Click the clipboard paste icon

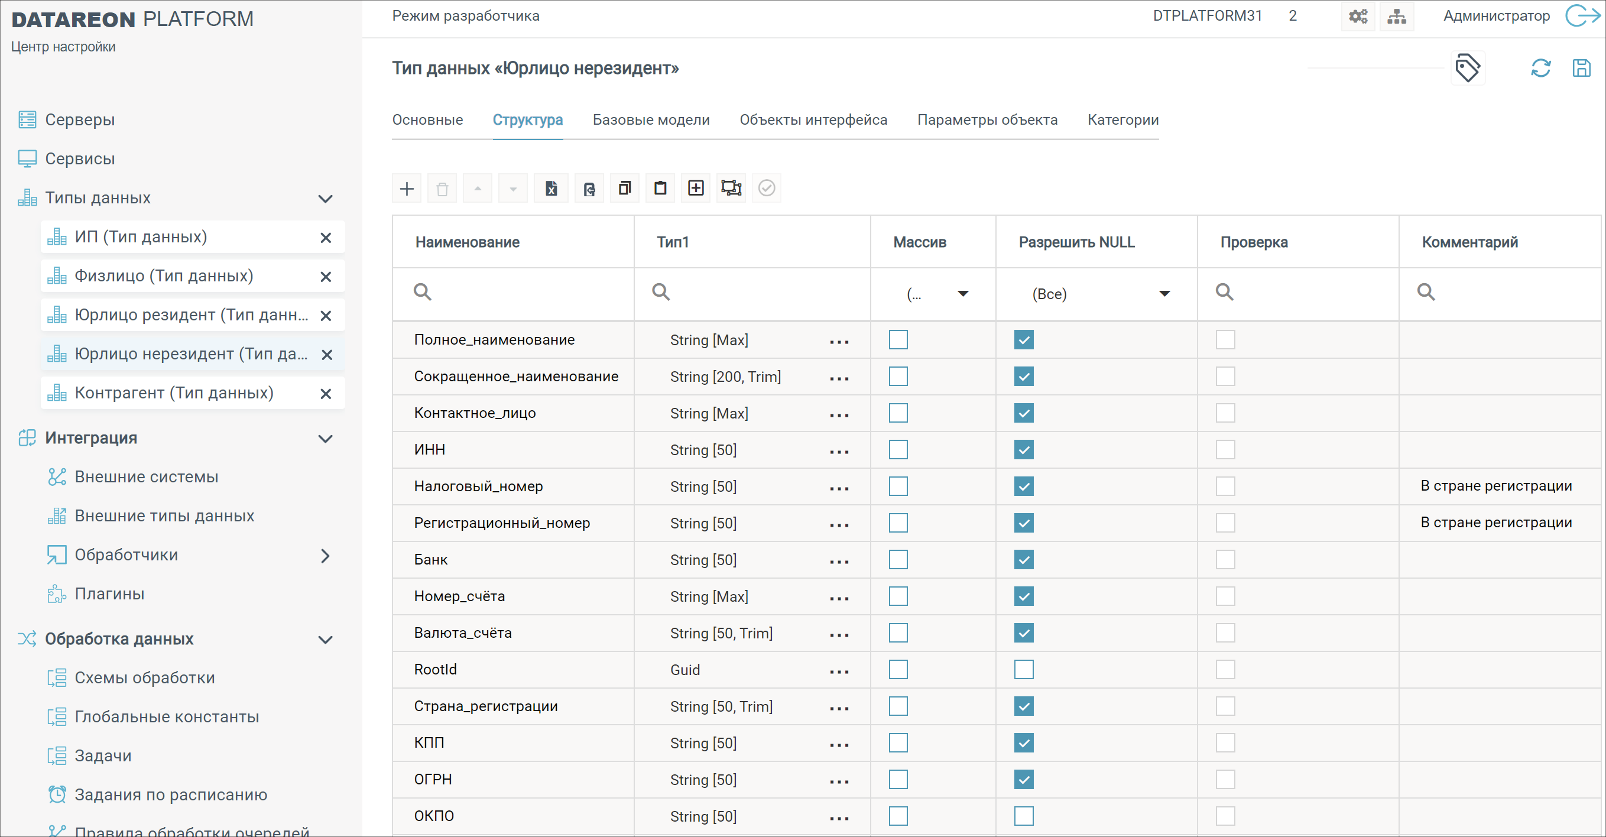pos(660,188)
